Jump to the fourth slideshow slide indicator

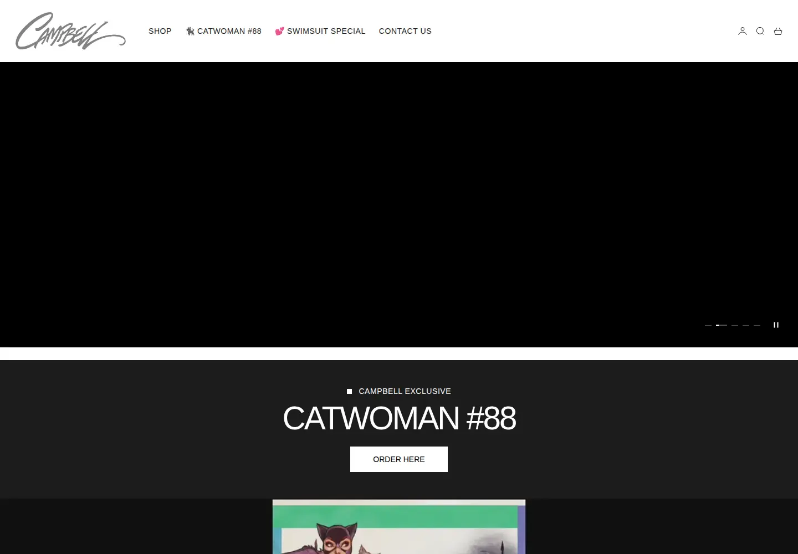coord(746,325)
